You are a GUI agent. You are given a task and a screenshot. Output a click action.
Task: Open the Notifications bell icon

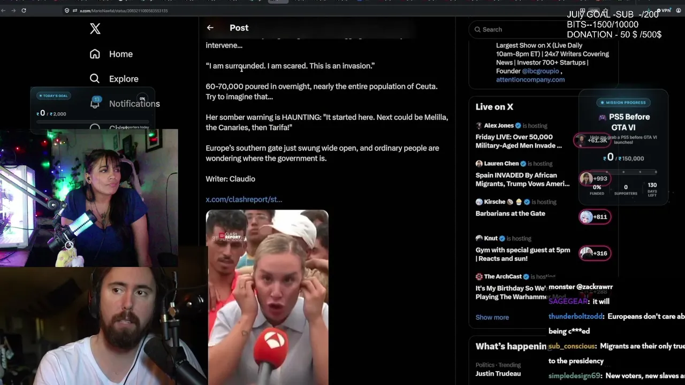(x=95, y=103)
